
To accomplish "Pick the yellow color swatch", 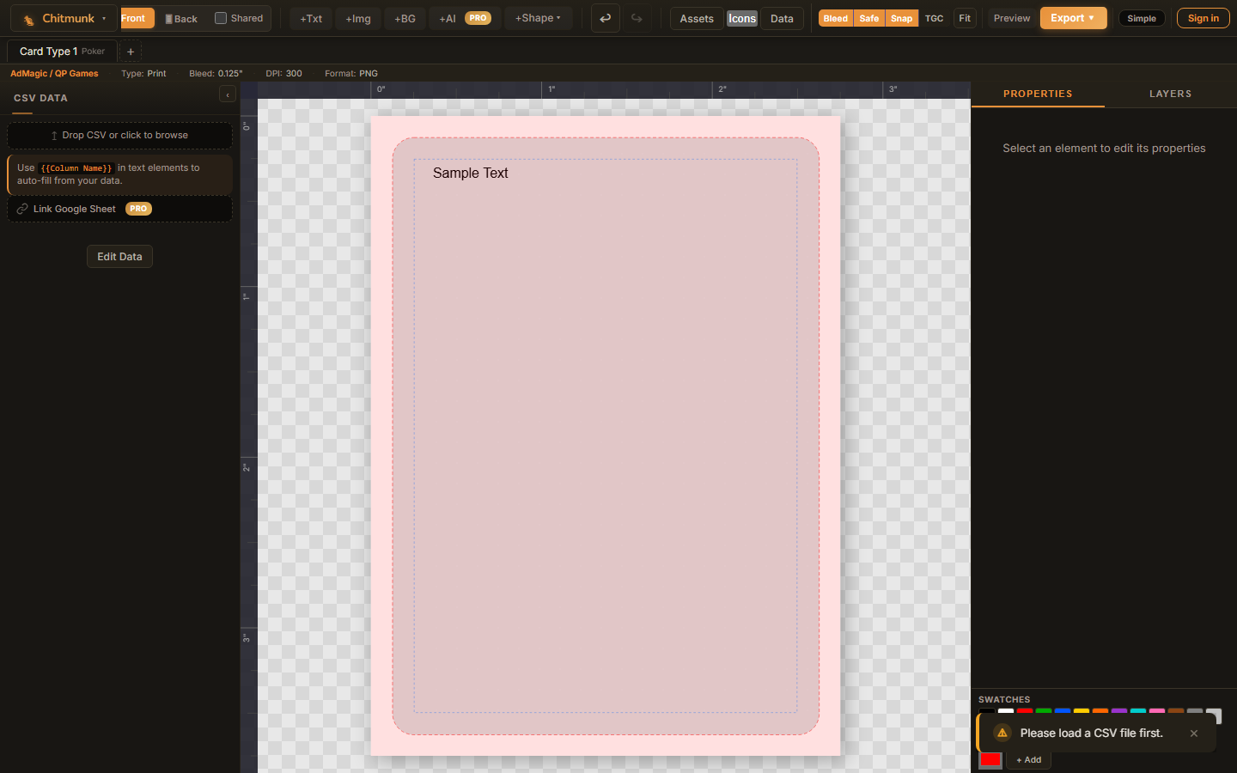I will pyautogui.click(x=1082, y=712).
